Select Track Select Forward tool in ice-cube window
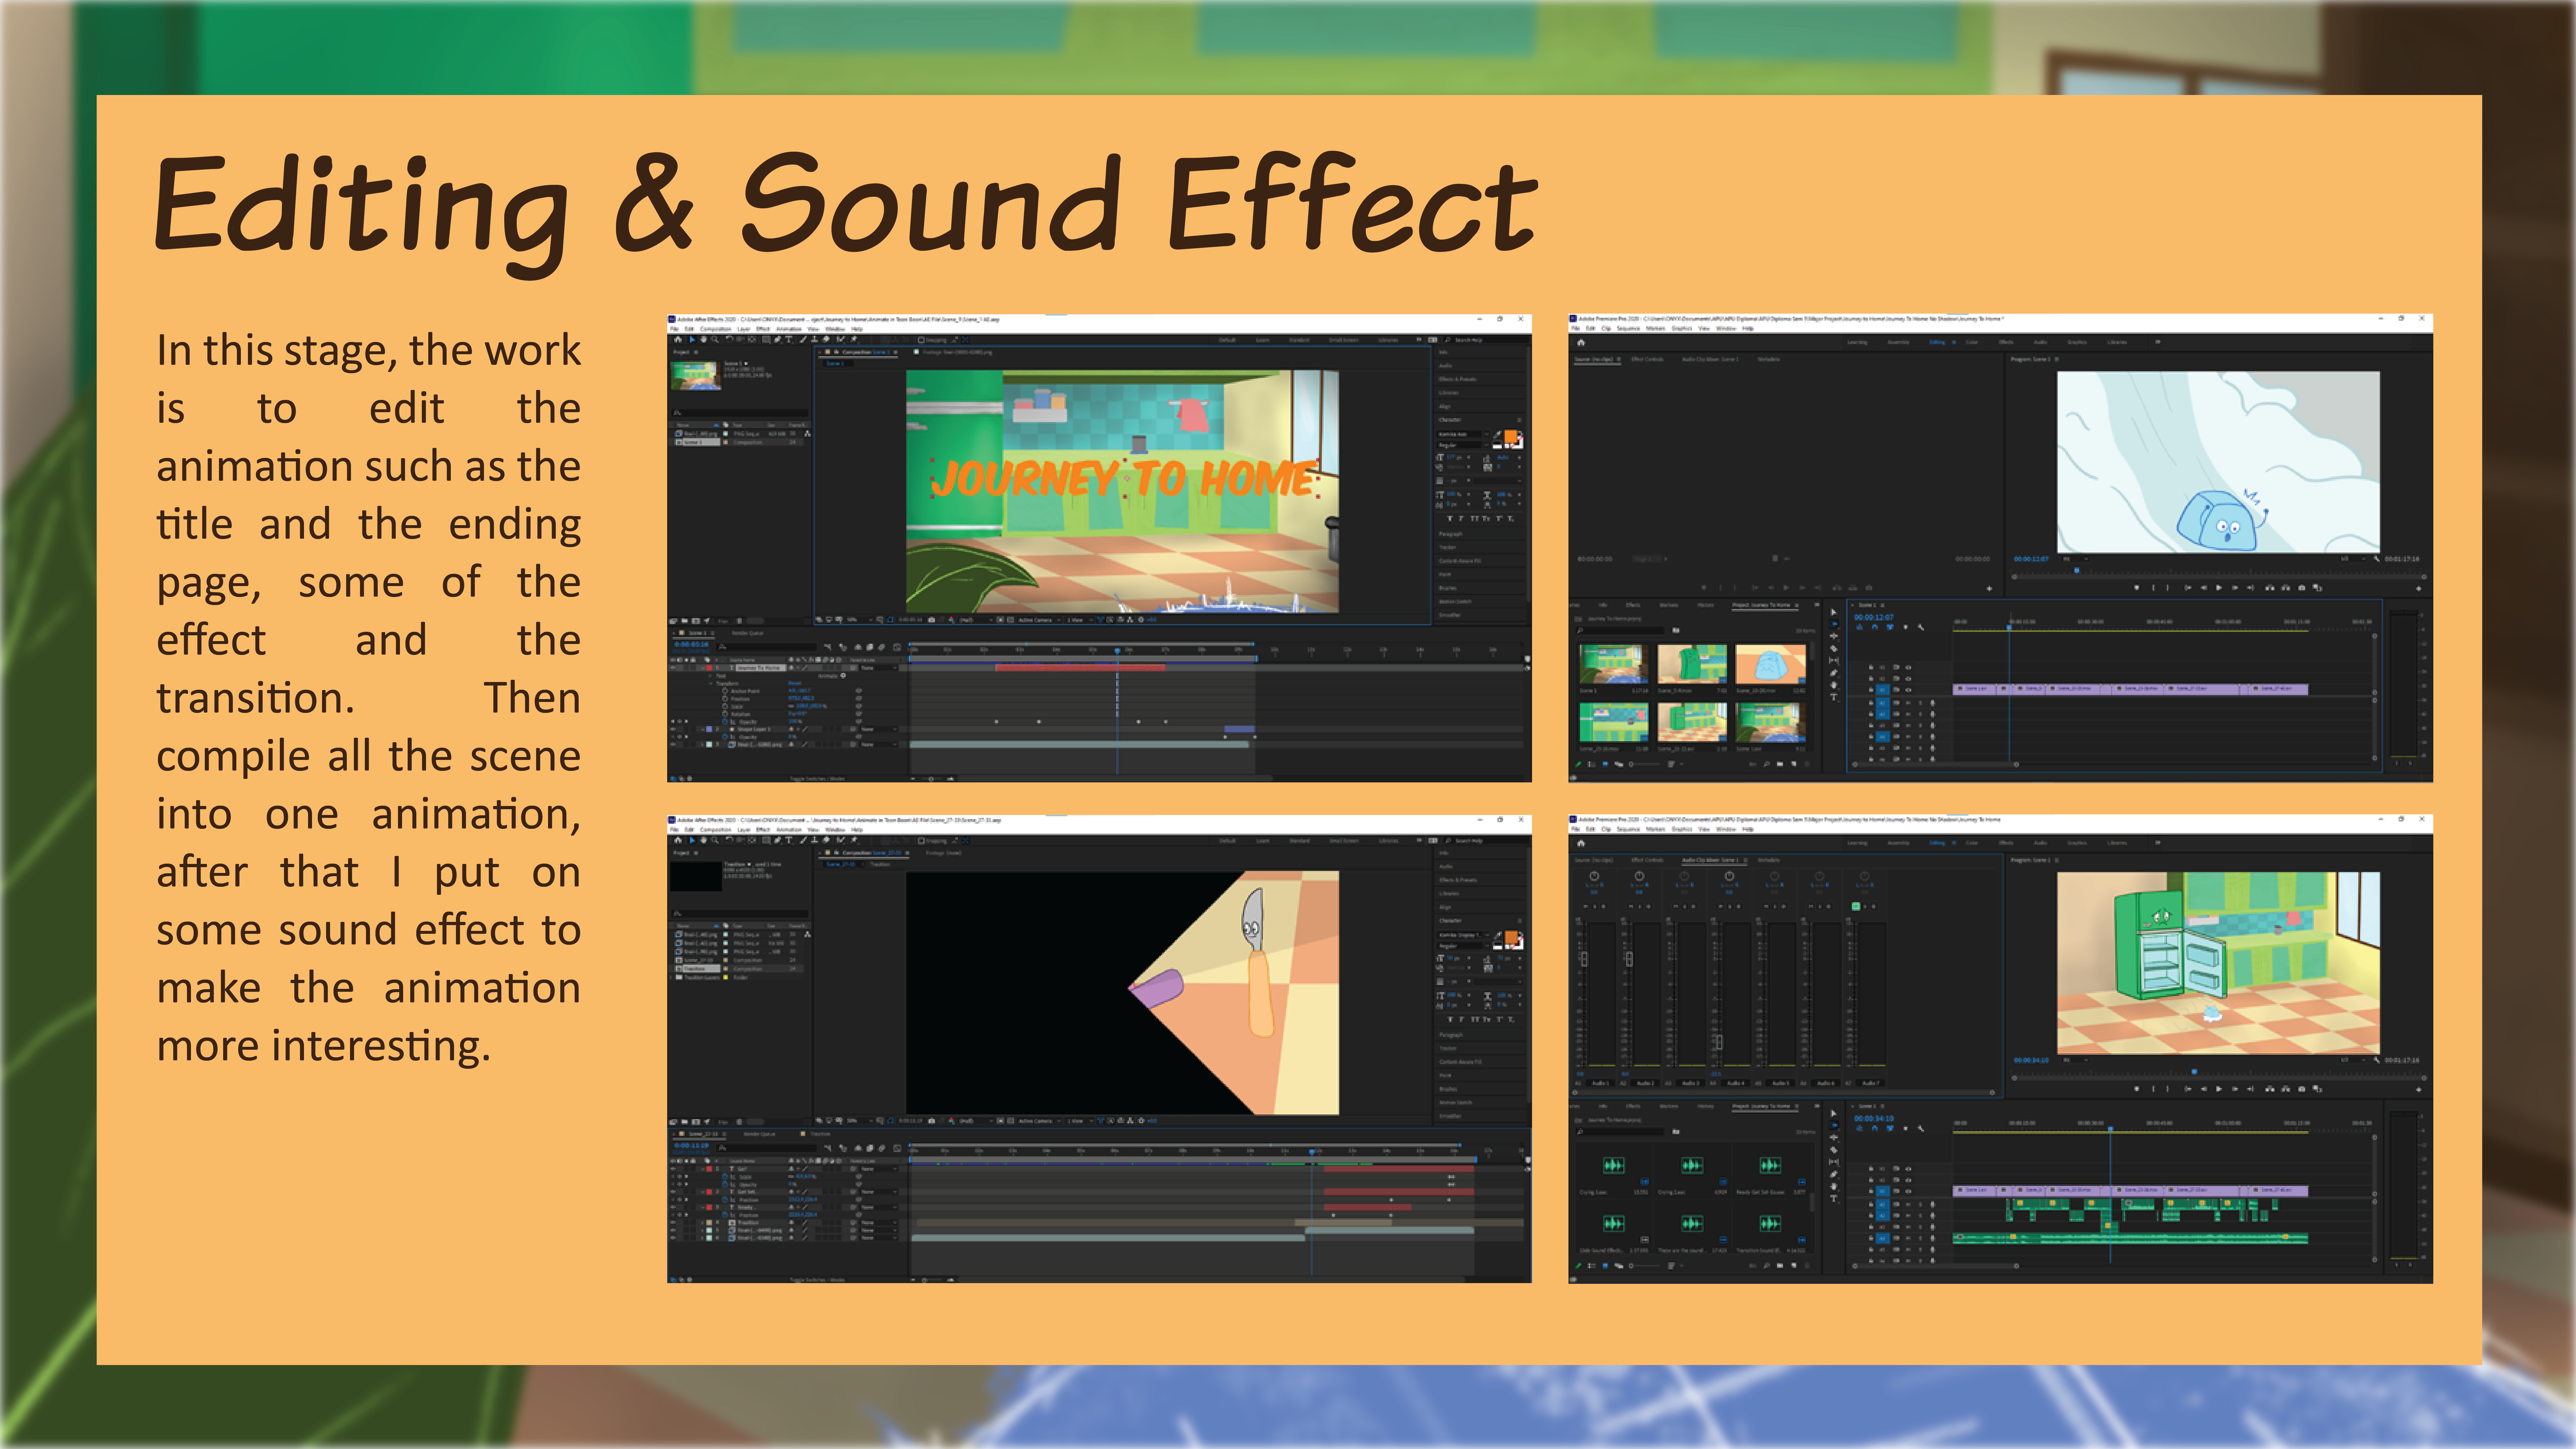This screenshot has height=1449, width=2576. (1834, 624)
